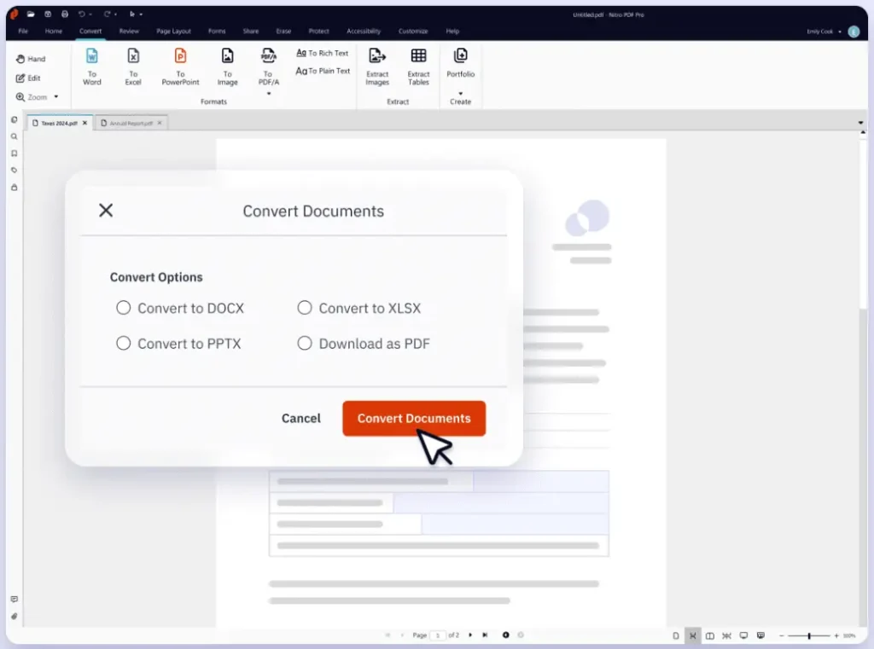Expand the document tabs overflow arrow
The image size is (874, 649).
click(x=861, y=122)
